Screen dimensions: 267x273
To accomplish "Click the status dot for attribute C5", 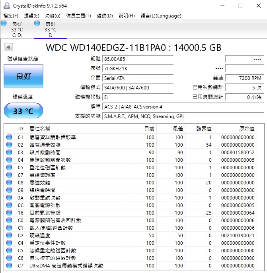I will tap(9, 250).
